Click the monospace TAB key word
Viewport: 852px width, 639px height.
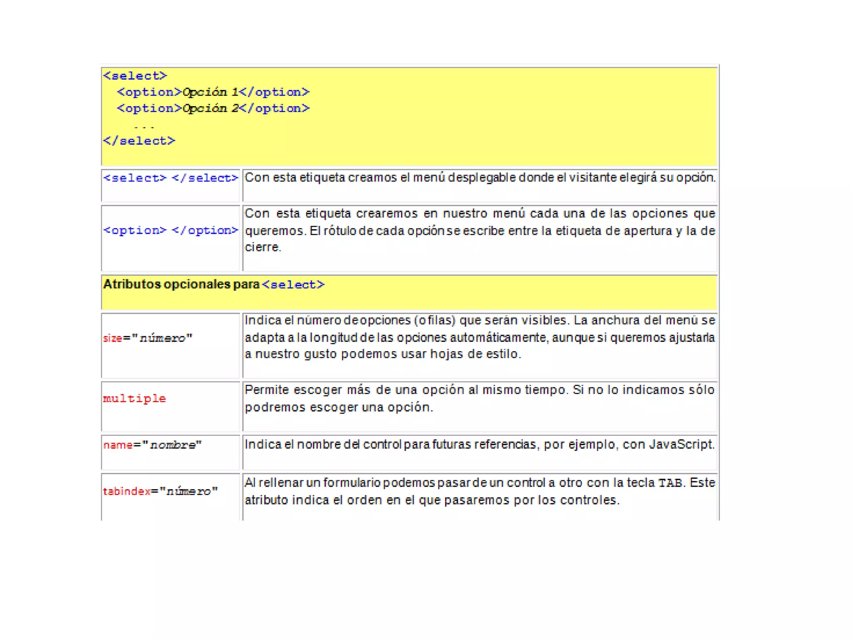point(670,483)
